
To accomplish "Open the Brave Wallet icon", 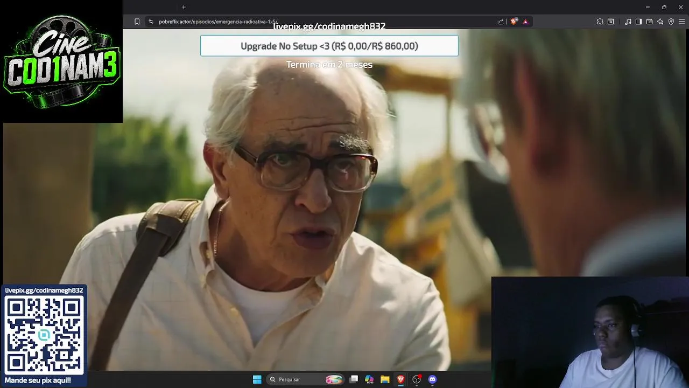I will pos(649,22).
